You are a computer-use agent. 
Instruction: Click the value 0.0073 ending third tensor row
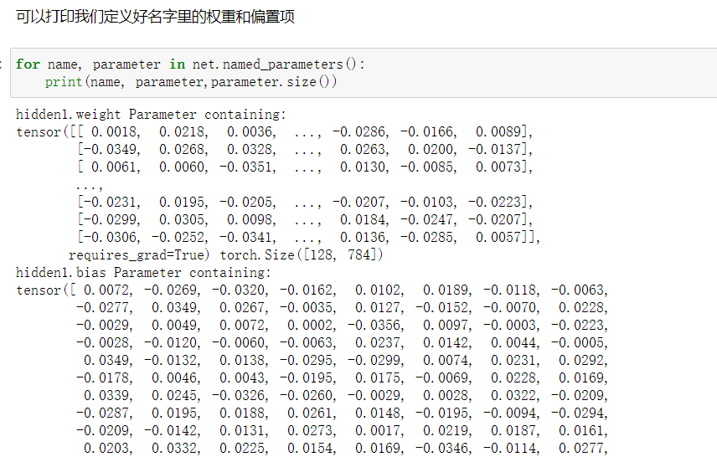(498, 167)
